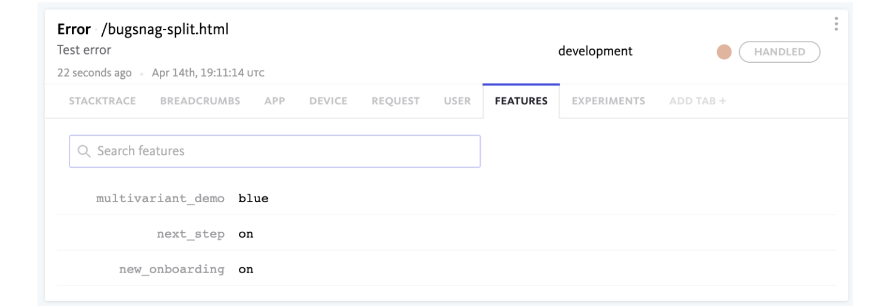This screenshot has height=307, width=877.
Task: View the USER tab
Action: [x=458, y=101]
